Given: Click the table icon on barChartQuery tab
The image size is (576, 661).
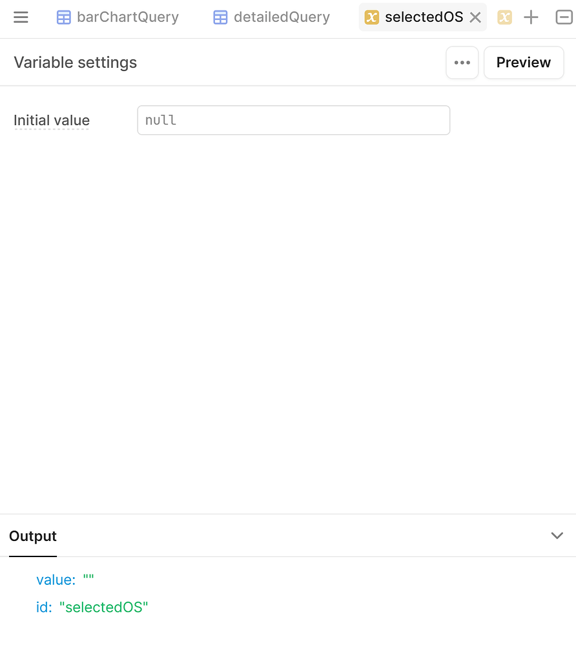Looking at the screenshot, I should [63, 17].
